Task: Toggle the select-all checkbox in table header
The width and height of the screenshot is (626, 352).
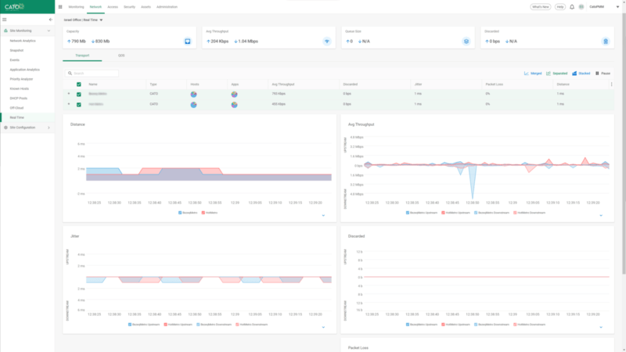Action: pyautogui.click(x=78, y=84)
